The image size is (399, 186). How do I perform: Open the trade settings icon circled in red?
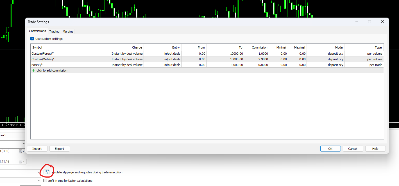point(47,172)
